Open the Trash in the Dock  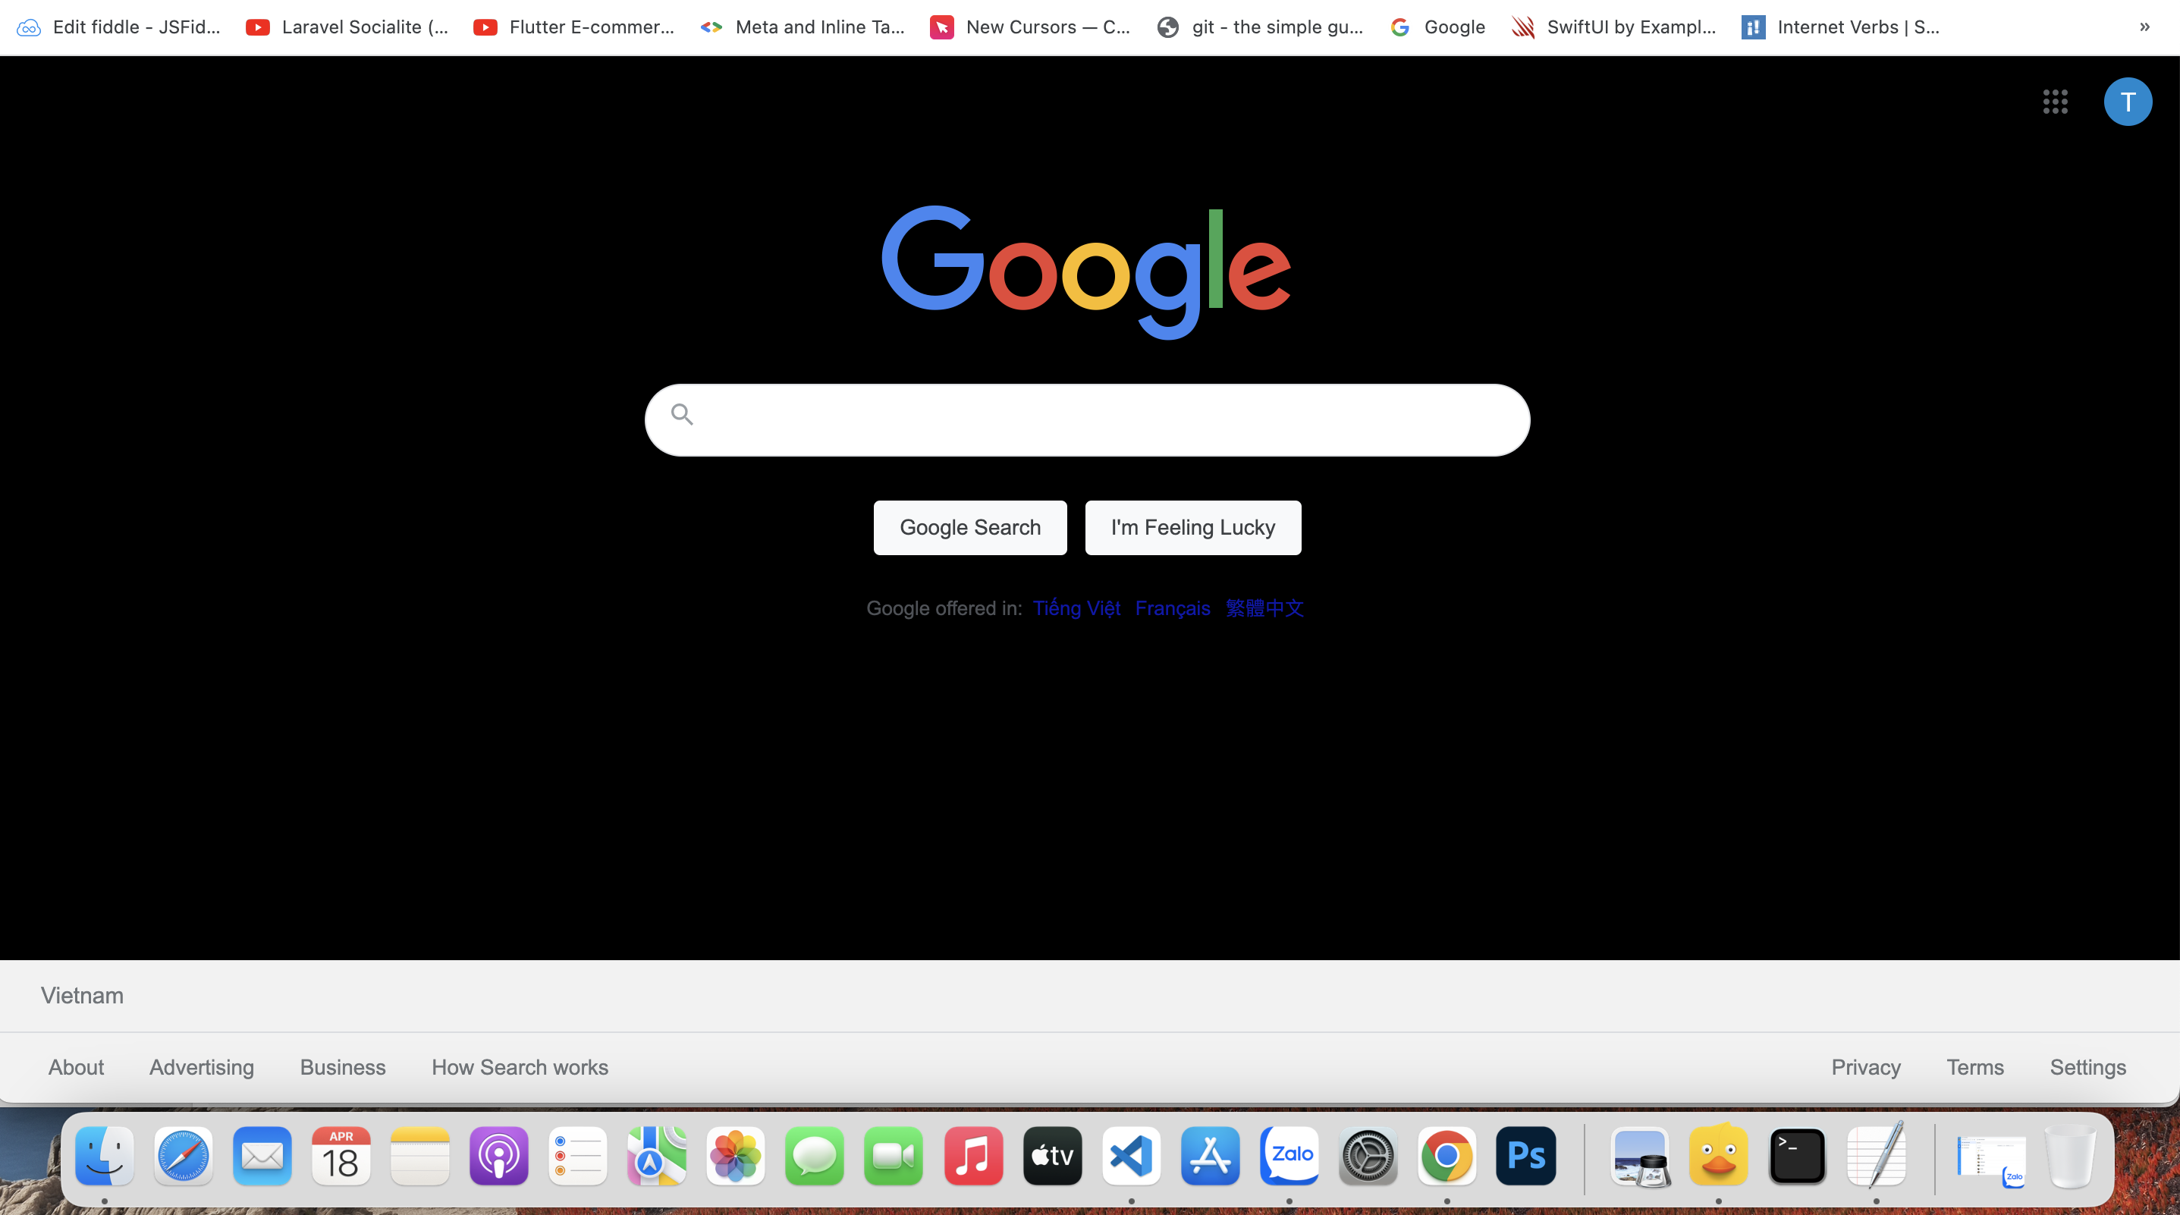click(2069, 1155)
